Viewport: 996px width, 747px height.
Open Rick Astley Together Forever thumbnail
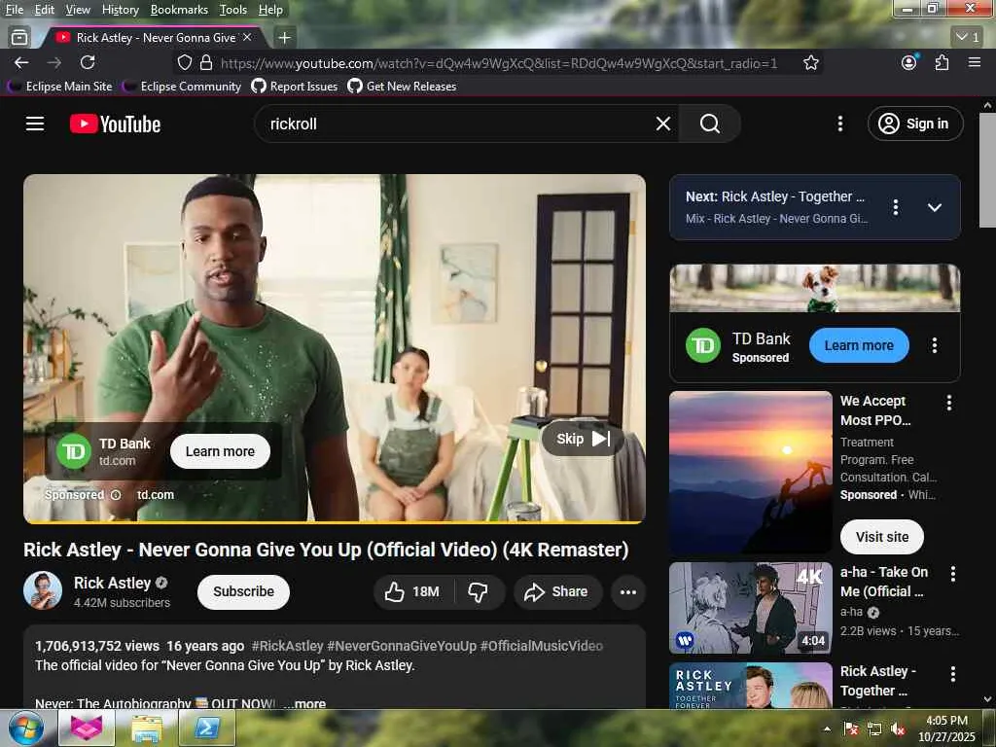[x=750, y=686]
